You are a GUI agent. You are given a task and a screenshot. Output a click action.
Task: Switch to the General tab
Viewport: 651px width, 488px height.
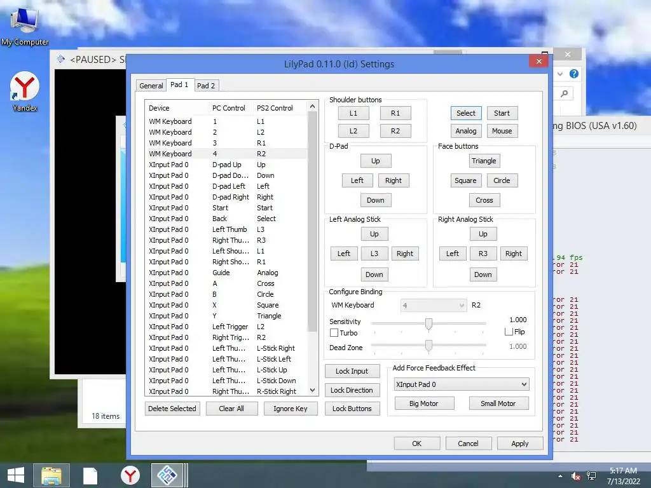click(x=151, y=86)
